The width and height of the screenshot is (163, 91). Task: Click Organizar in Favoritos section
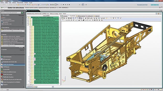22,50
